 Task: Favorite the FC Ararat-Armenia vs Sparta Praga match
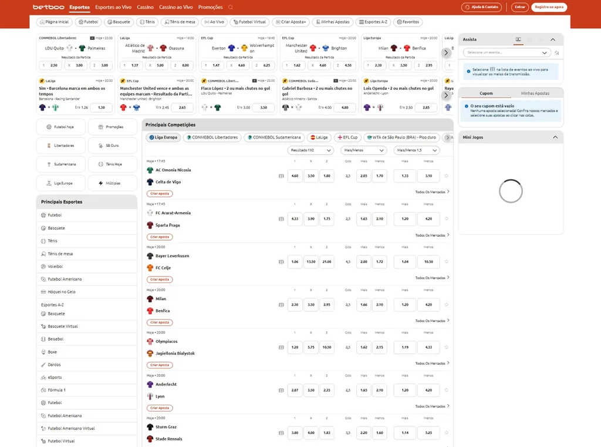[x=447, y=219]
